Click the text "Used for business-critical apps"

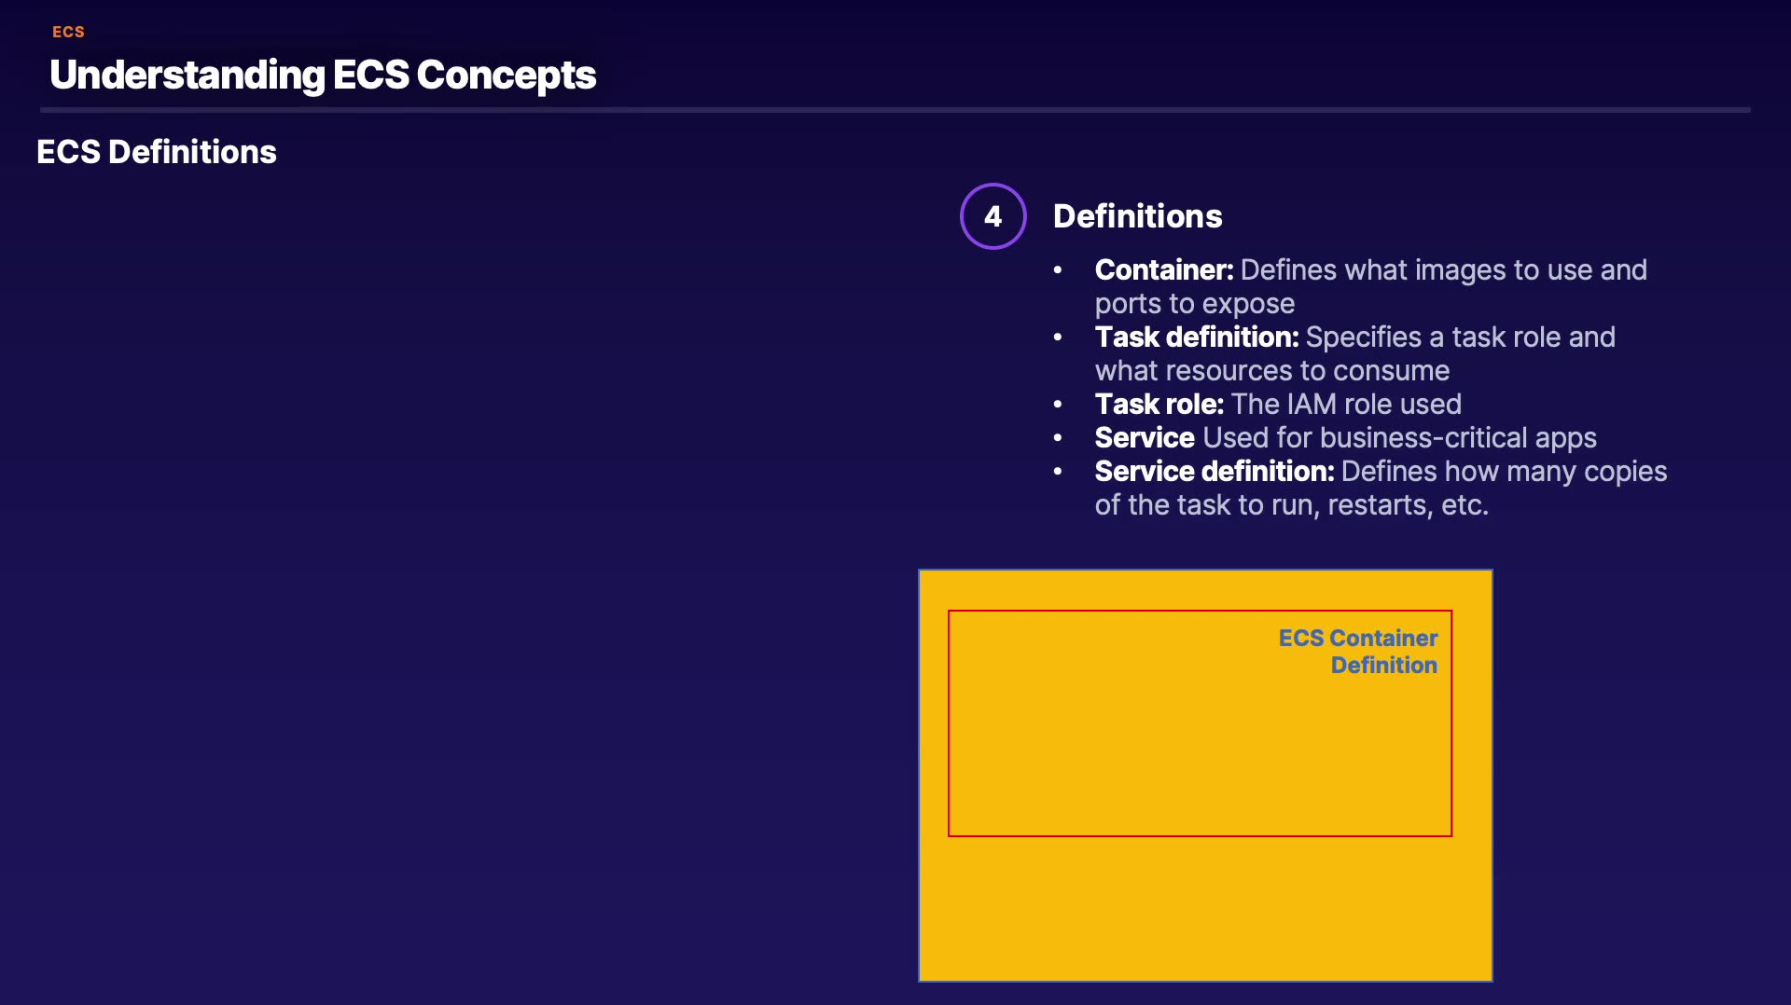coord(1399,438)
